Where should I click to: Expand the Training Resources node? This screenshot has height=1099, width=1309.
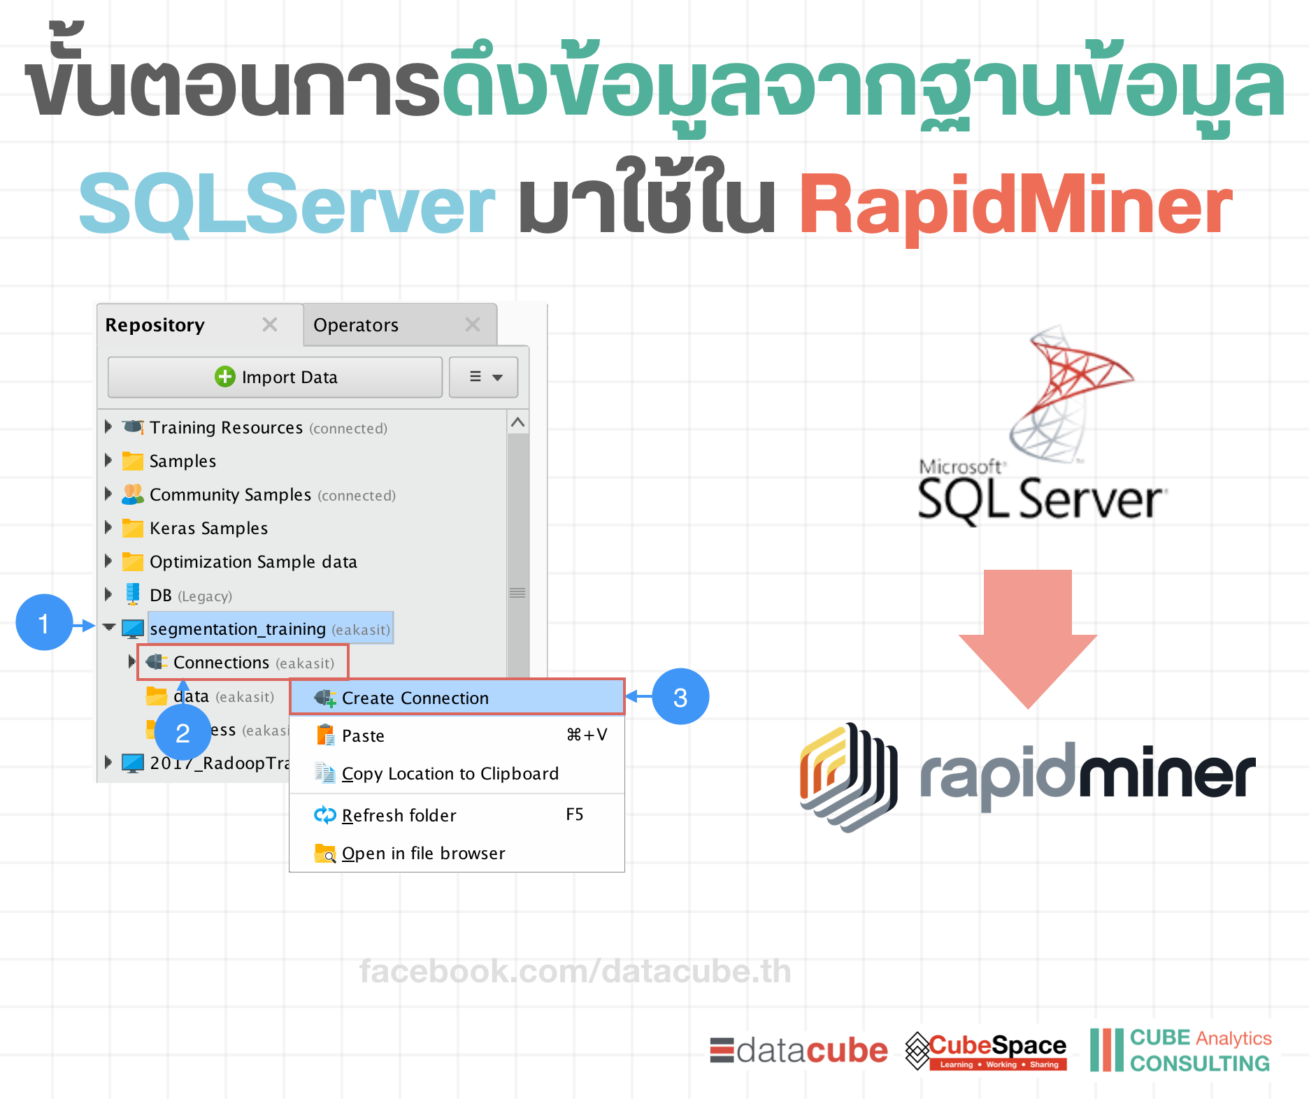pos(108,426)
